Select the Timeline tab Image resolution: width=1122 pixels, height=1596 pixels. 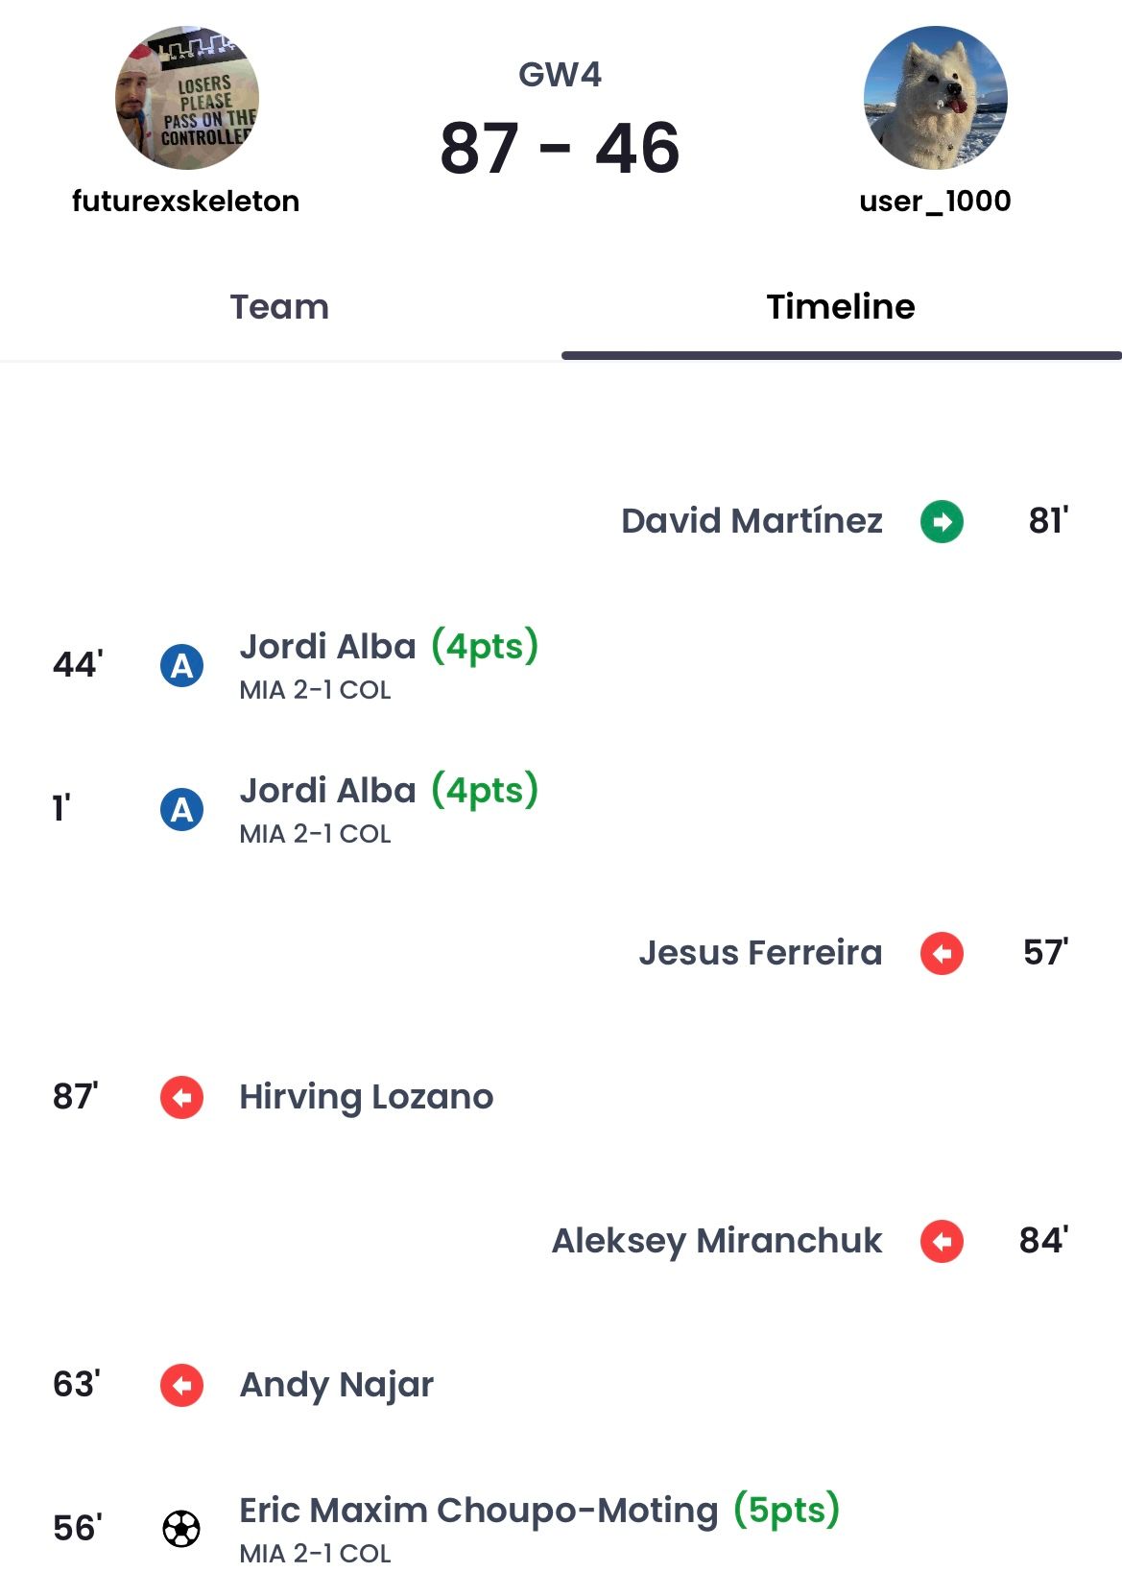click(x=841, y=307)
